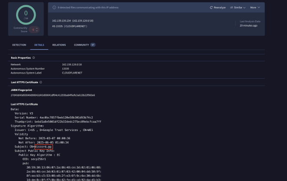Switch to the Detection tab
The width and height of the screenshot is (287, 181).
(19, 45)
